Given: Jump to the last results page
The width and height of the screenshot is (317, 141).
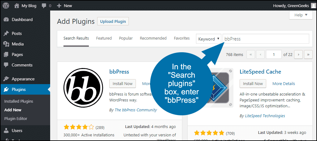Looking at the screenshot, I should click(308, 54).
